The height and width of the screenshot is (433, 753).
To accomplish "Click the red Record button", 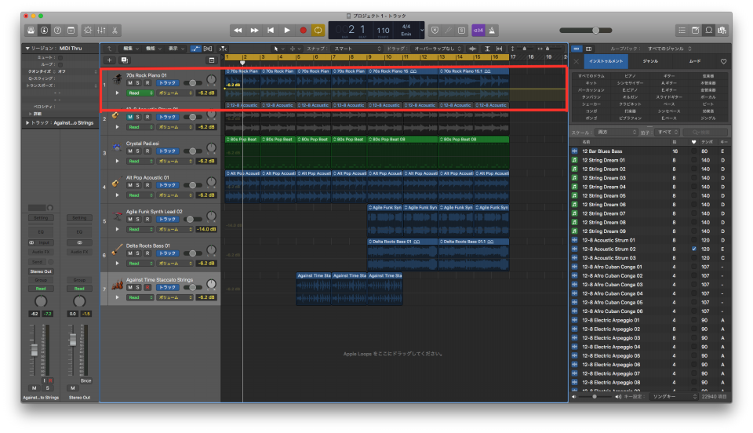I will click(303, 31).
